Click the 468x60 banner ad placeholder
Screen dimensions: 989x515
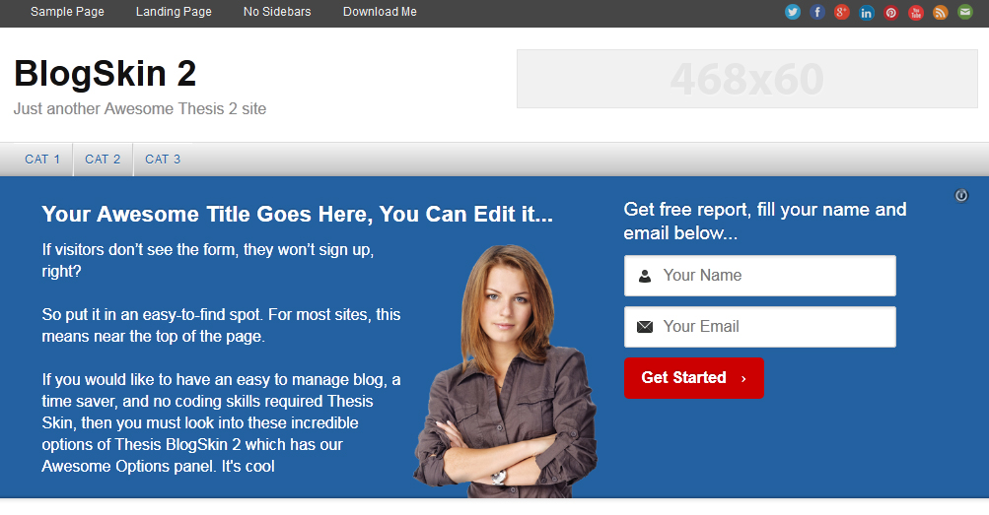(747, 79)
